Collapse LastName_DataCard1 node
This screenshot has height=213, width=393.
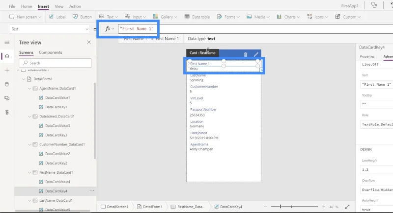(x=29, y=200)
